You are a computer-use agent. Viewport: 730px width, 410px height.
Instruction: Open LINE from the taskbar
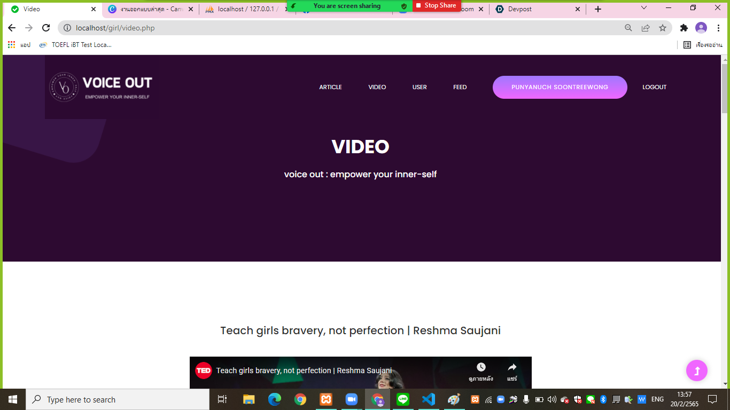pyautogui.click(x=403, y=399)
